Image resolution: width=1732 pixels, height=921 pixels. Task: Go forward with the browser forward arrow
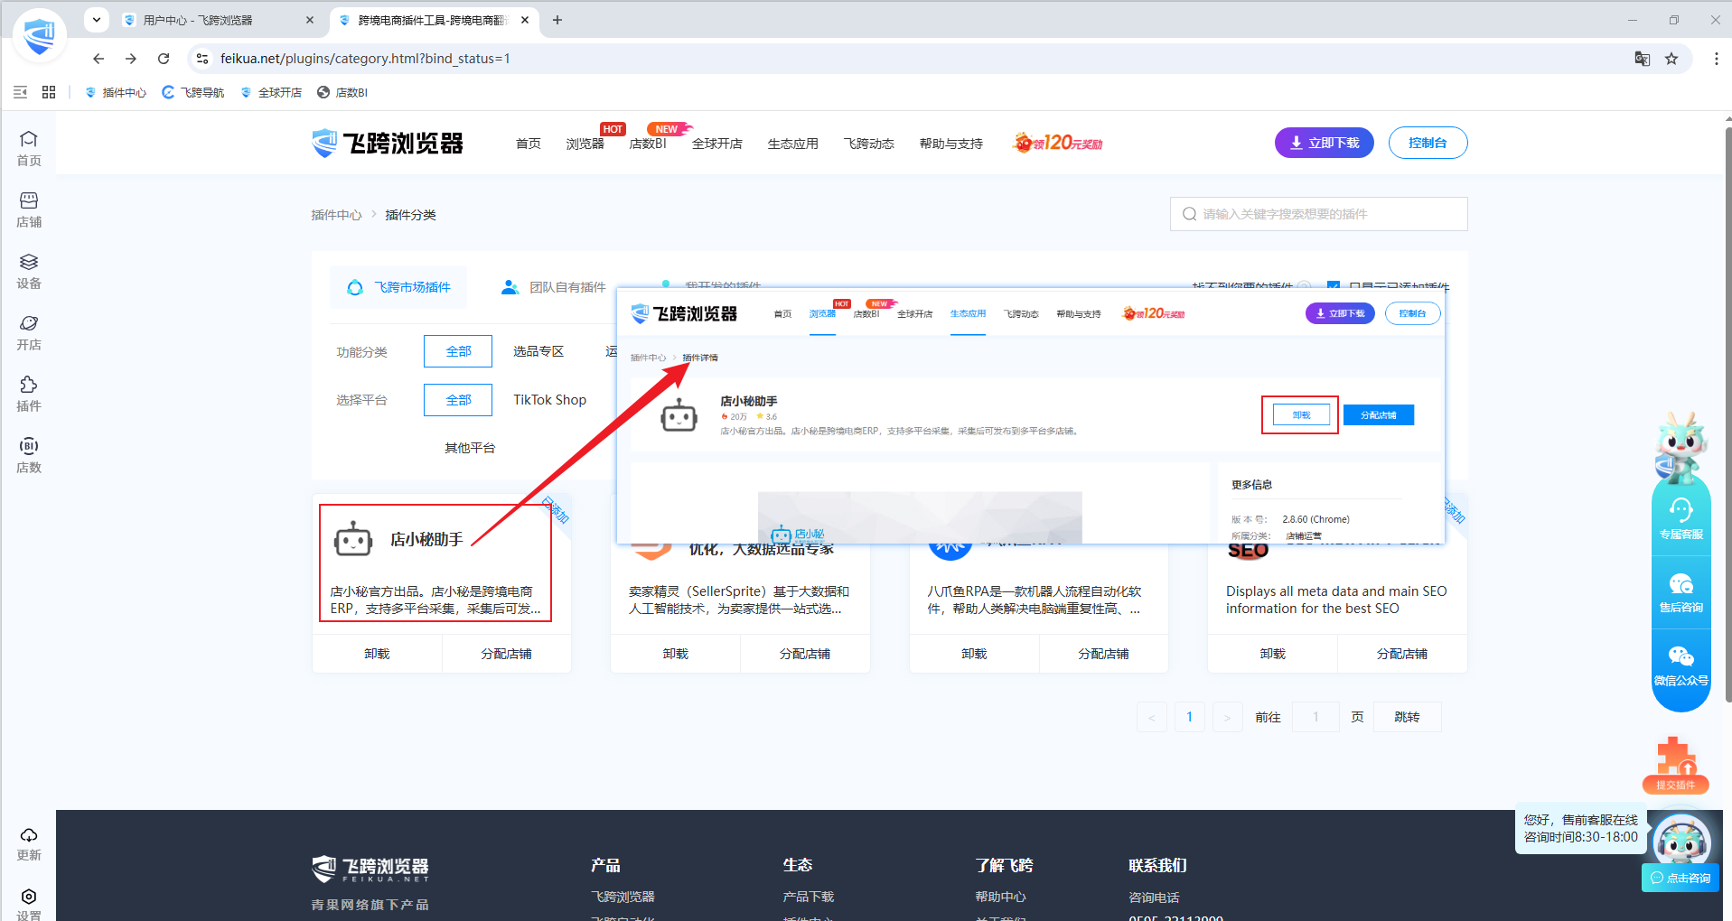point(131,59)
